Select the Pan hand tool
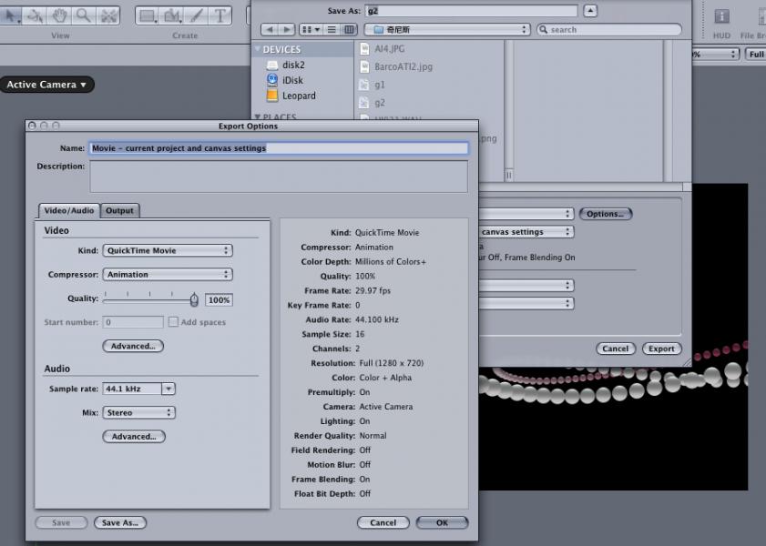 tap(59, 15)
